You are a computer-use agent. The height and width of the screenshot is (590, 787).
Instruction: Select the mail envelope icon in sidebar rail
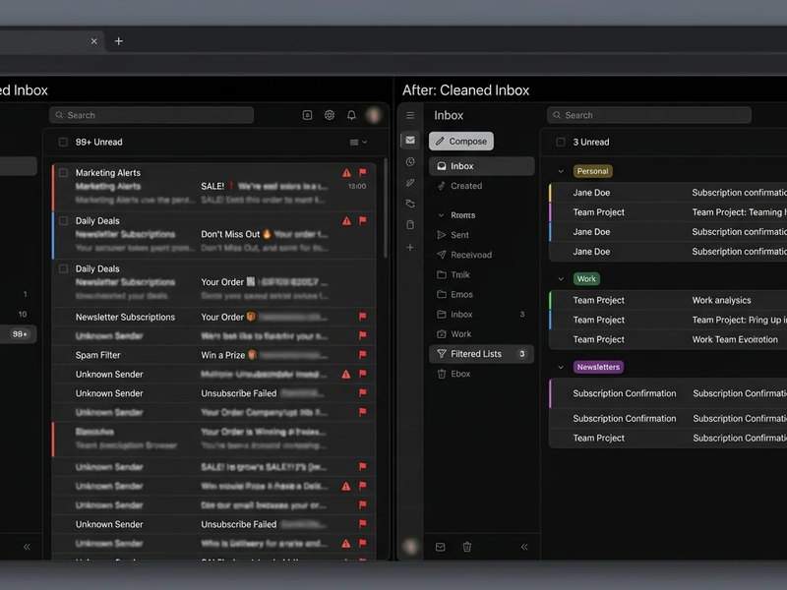(x=410, y=141)
